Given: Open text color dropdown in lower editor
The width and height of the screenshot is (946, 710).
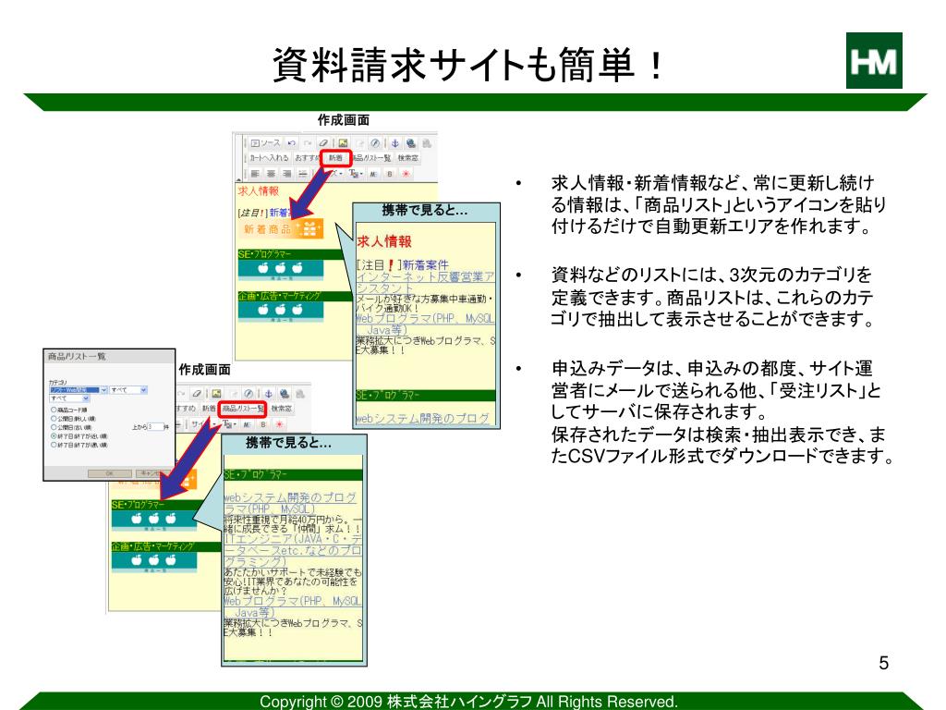Looking at the screenshot, I should pyautogui.click(x=229, y=424).
